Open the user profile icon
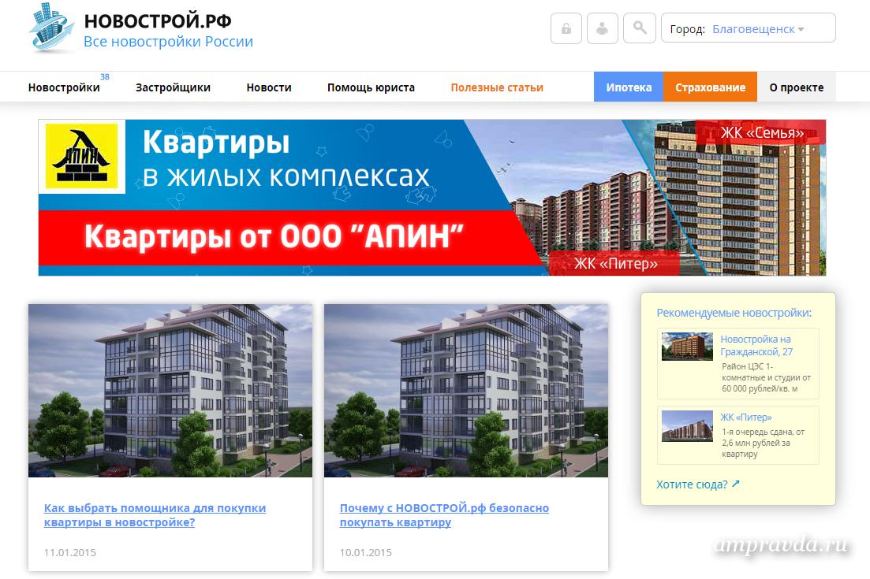This screenshot has height=579, width=870. pos(603,28)
